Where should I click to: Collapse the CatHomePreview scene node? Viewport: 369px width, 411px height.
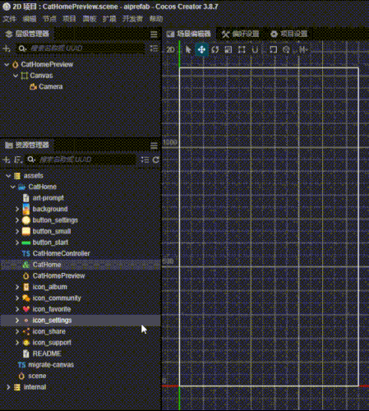pos(7,65)
